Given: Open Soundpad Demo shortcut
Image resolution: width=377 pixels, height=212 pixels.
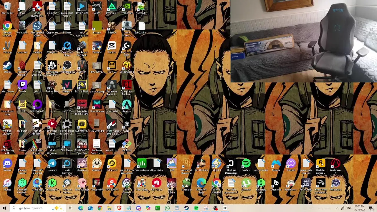Looking at the screenshot, I should (52, 127).
